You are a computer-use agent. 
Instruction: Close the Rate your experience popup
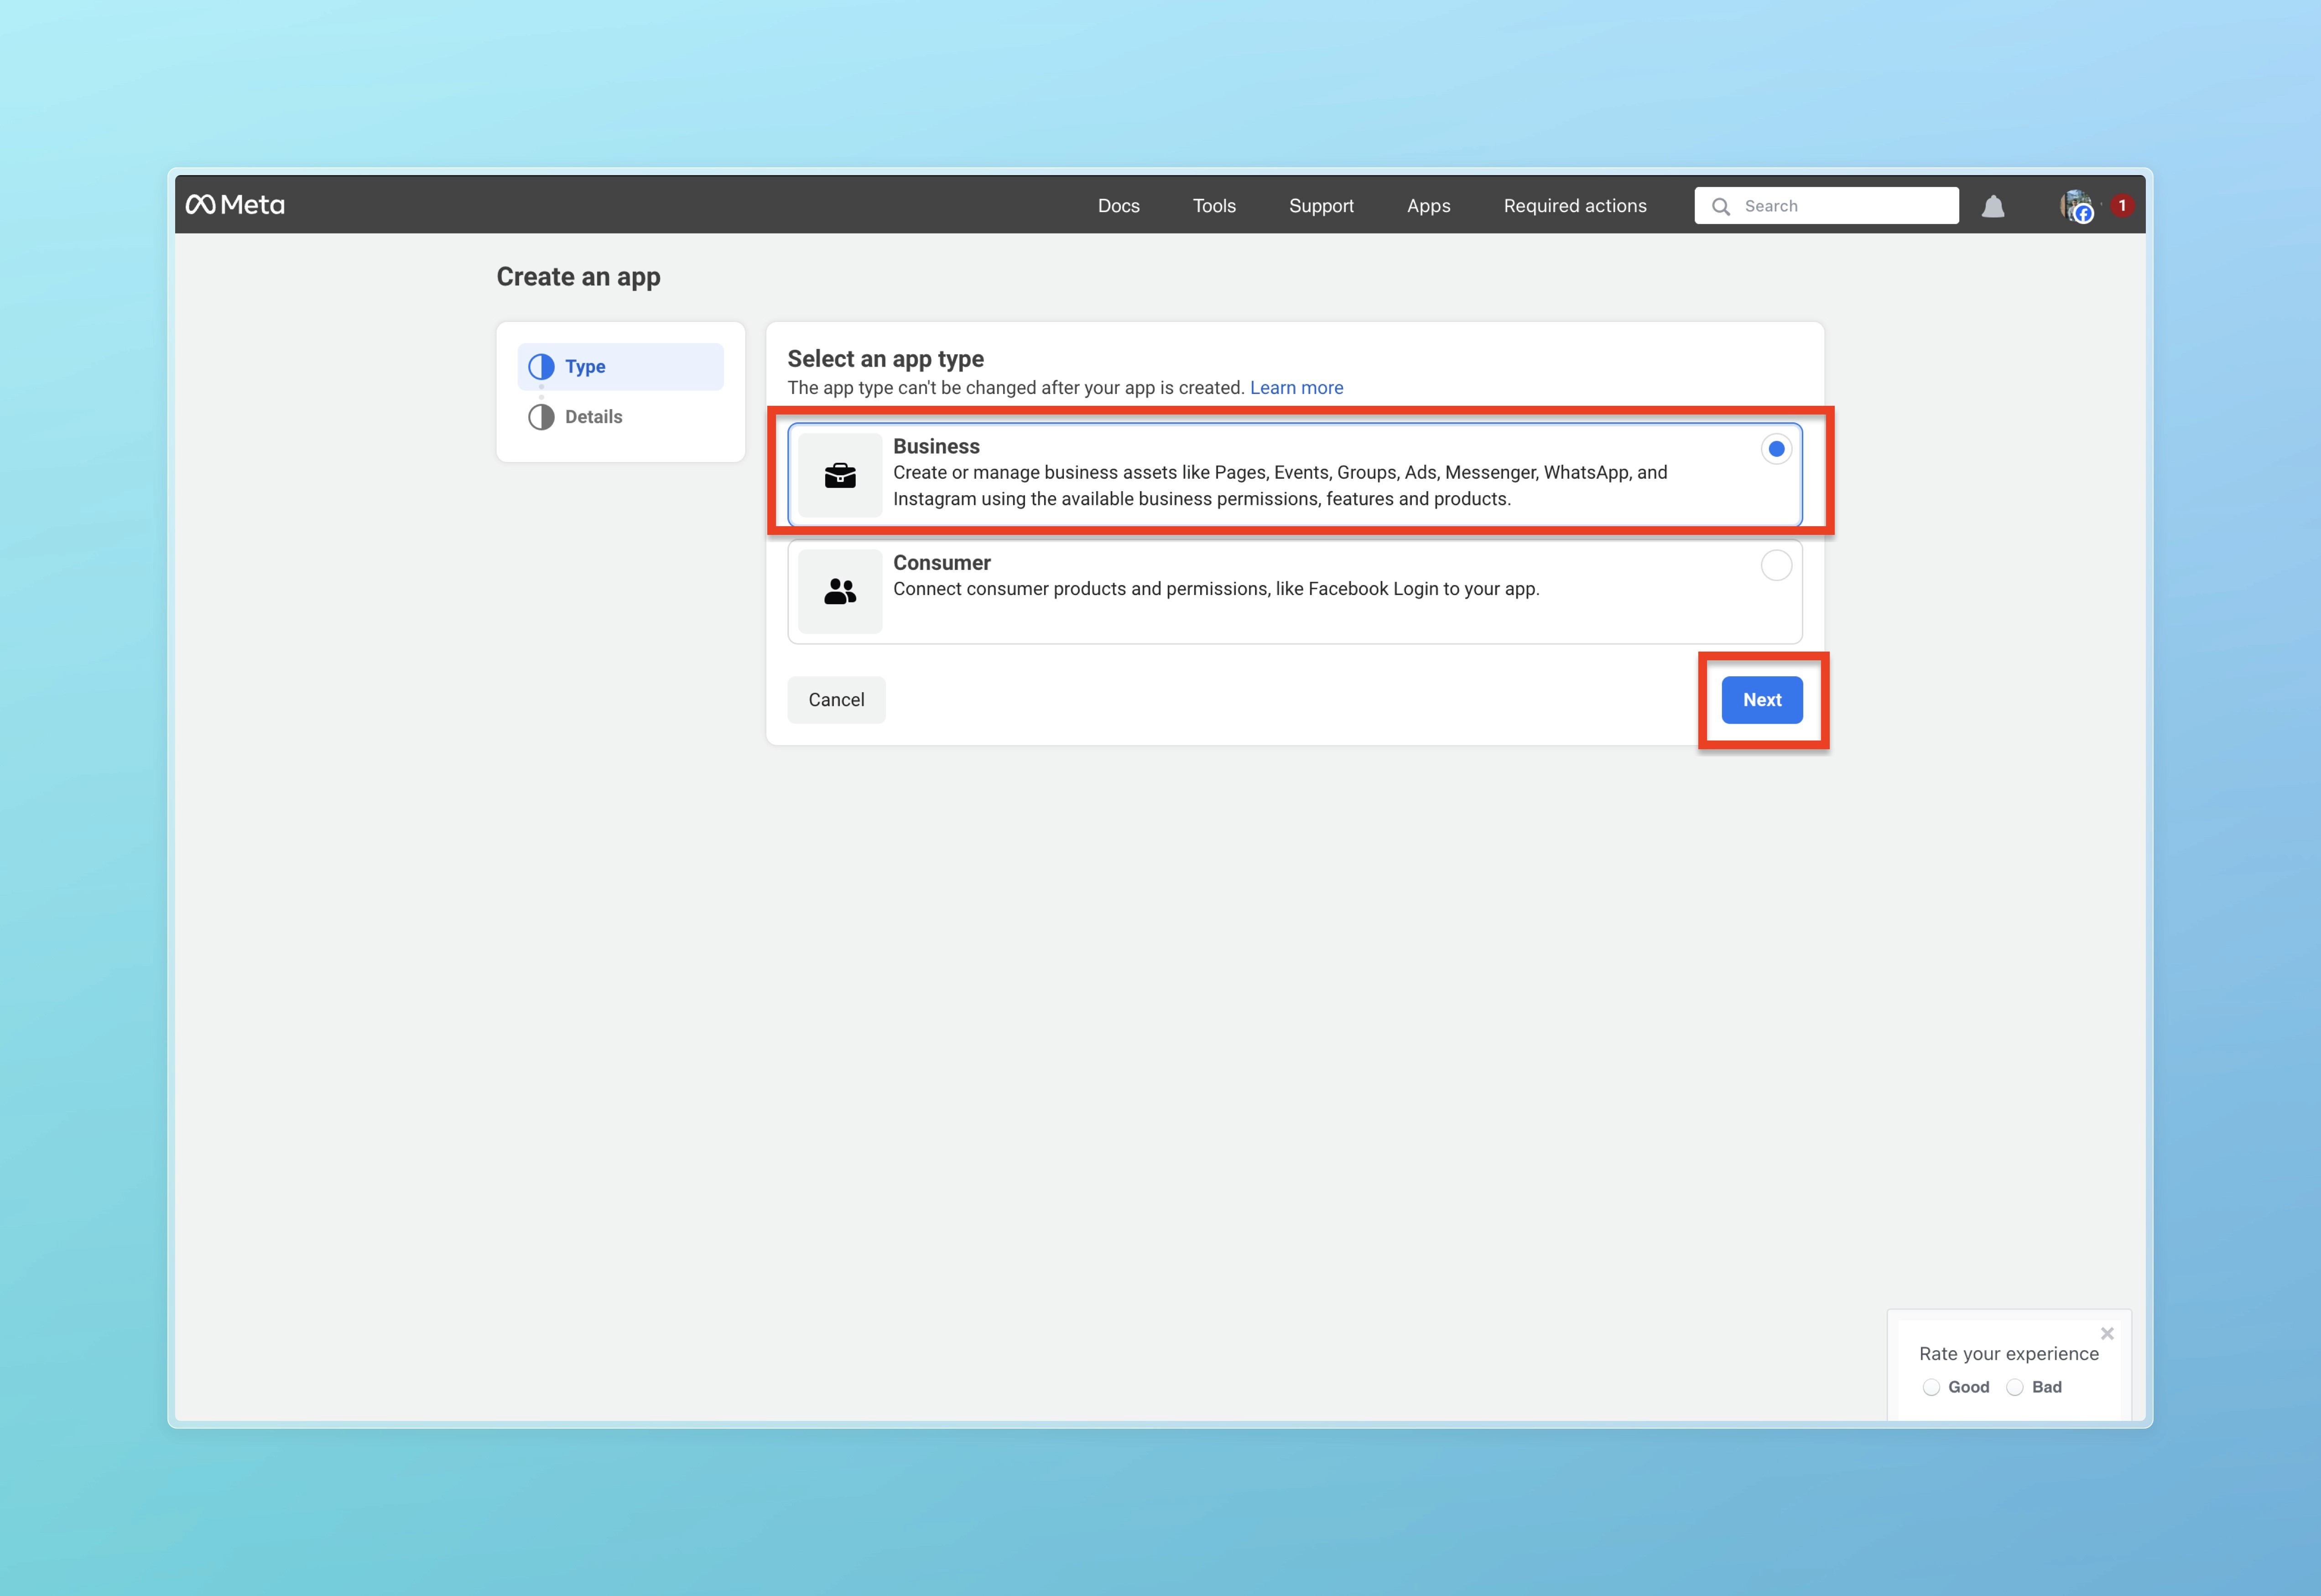(x=2107, y=1333)
